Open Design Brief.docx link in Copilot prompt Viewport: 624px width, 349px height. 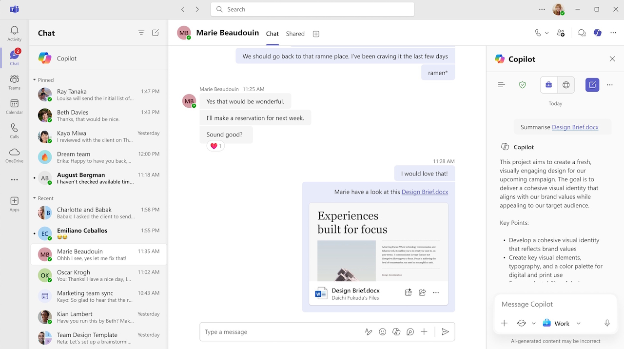(x=575, y=127)
